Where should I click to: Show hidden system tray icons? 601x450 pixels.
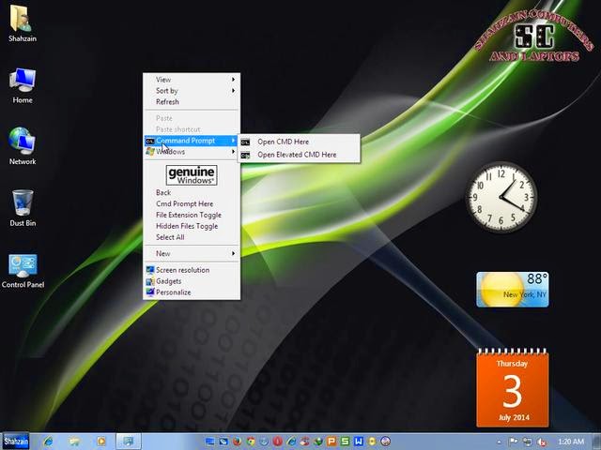point(499,442)
